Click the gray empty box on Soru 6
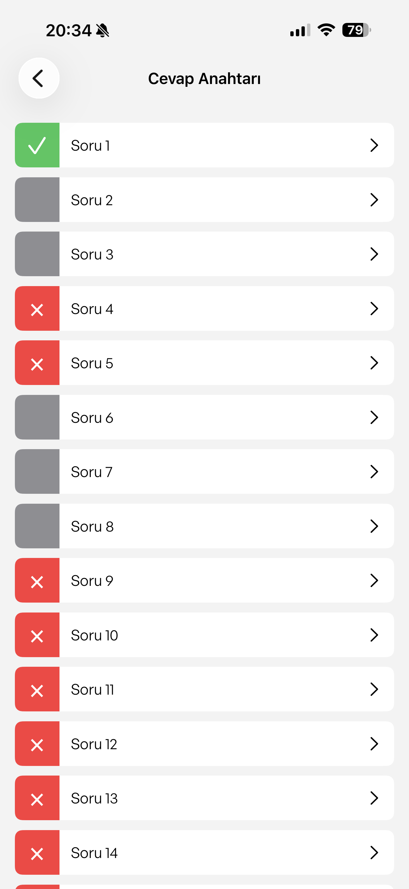409x889 pixels. 37,418
